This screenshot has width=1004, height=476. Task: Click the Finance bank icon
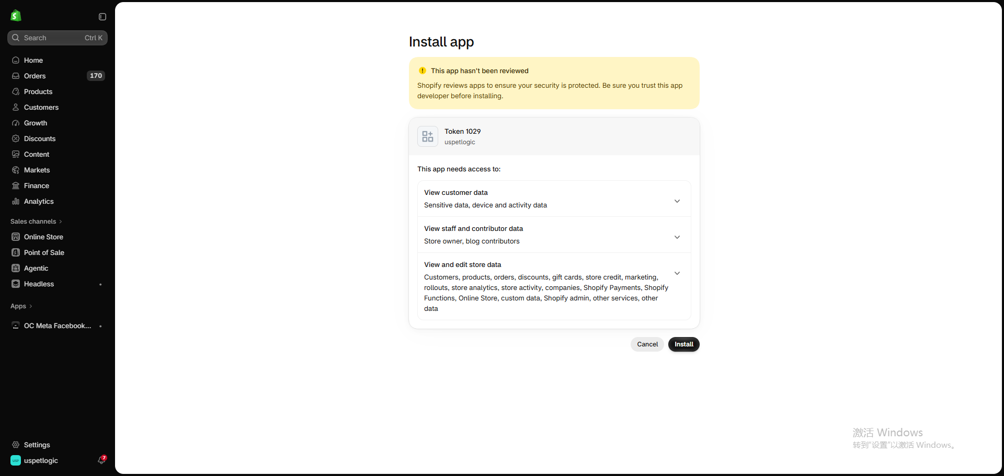click(16, 185)
